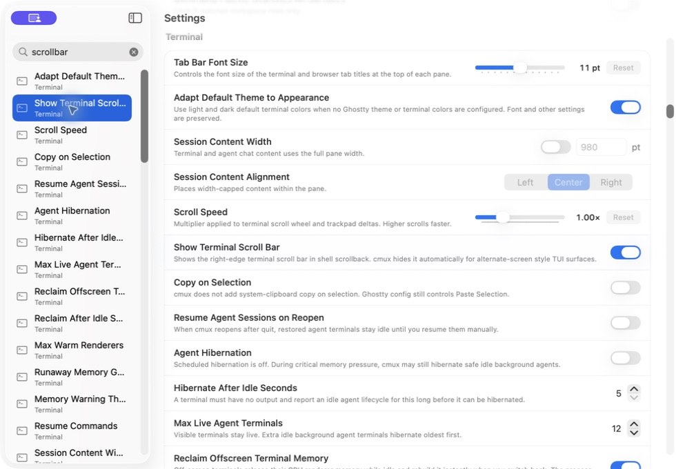The height and width of the screenshot is (469, 676).
Task: Reset the Scroll Speed multiplier
Action: (623, 217)
